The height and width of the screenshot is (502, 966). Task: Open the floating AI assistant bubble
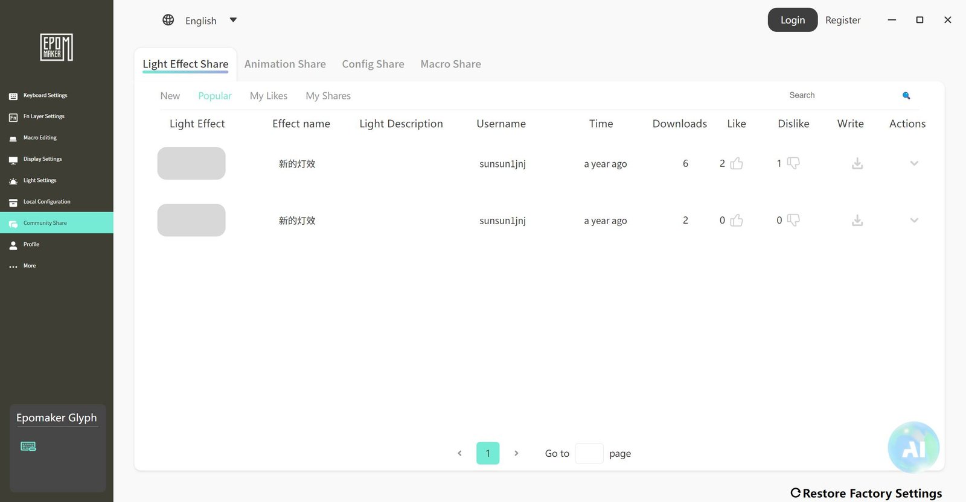(913, 447)
